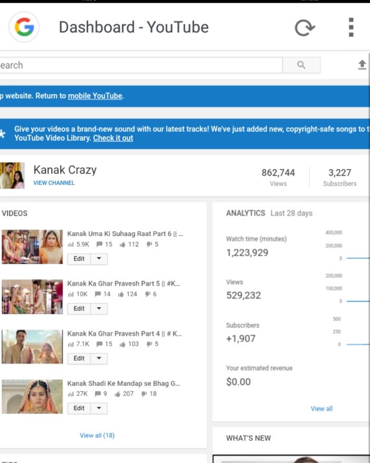Edit the Ghar Pravesh Part 5 video
Screen dimensions: 370x463
click(x=79, y=308)
